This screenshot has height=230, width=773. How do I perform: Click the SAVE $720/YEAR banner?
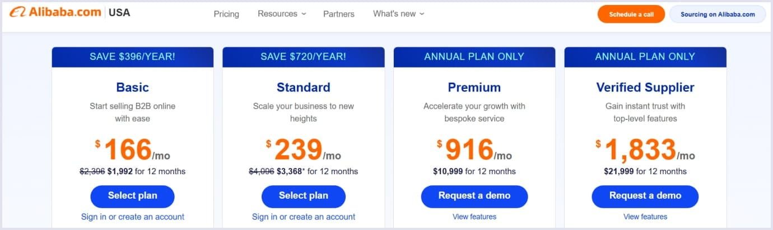point(304,57)
